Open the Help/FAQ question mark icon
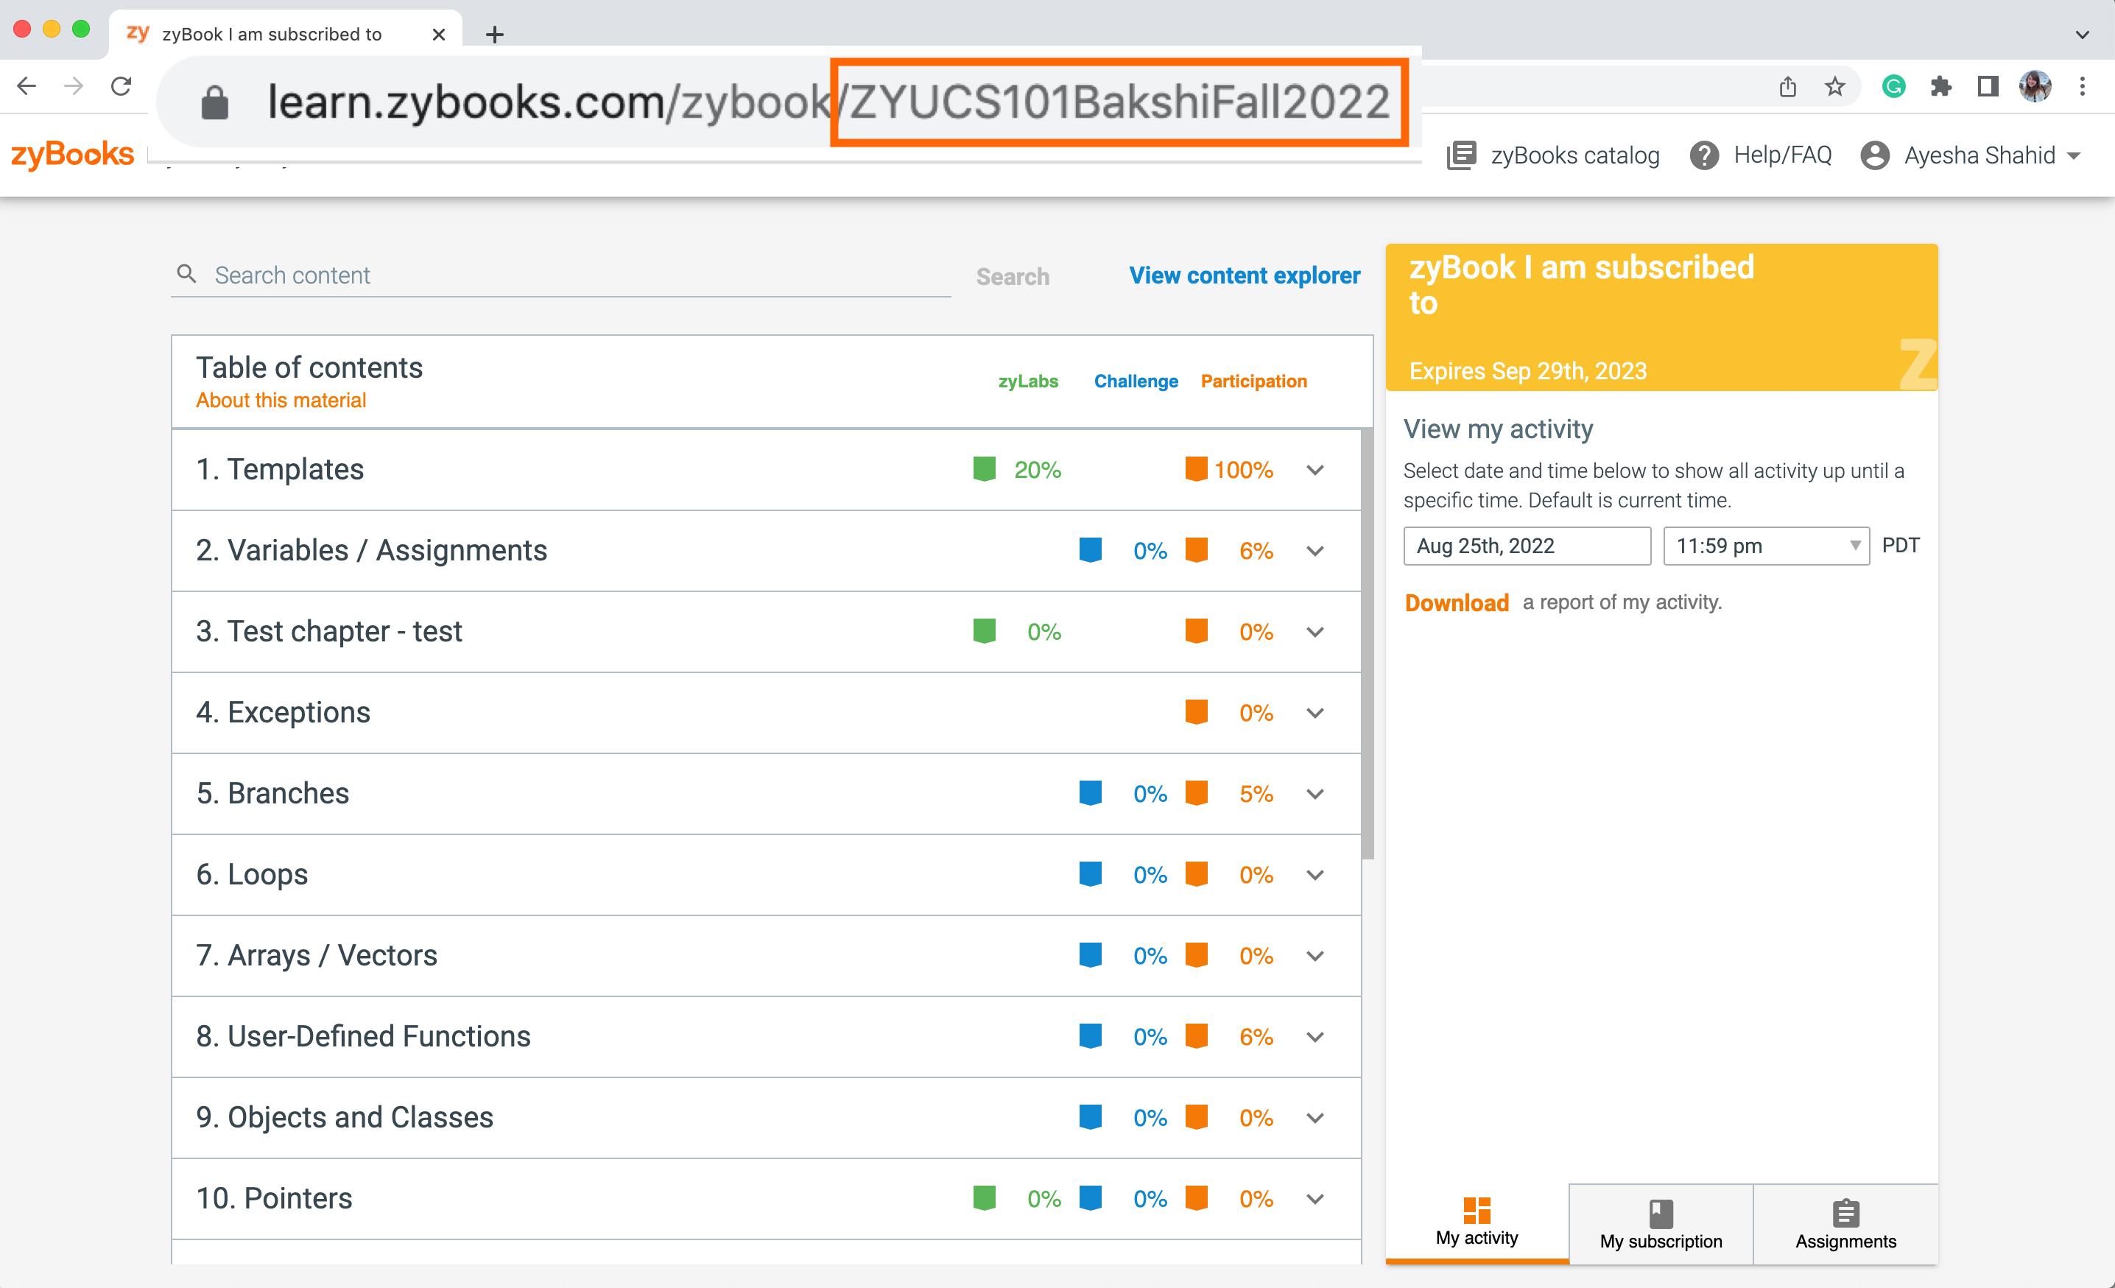 click(1703, 155)
